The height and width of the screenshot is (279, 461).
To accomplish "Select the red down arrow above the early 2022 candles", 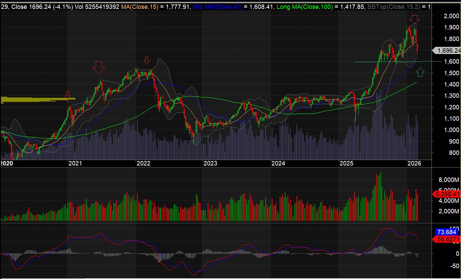I will 147,61.
